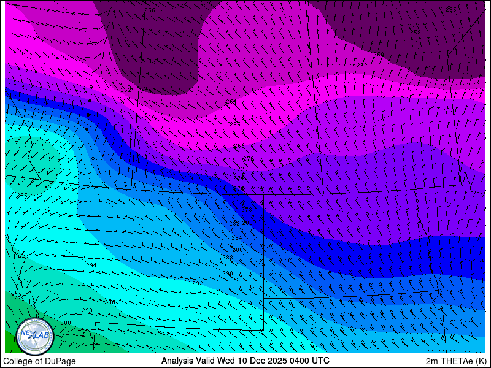Click the 282 contour label
491x368 pixels.
[x=234, y=223]
